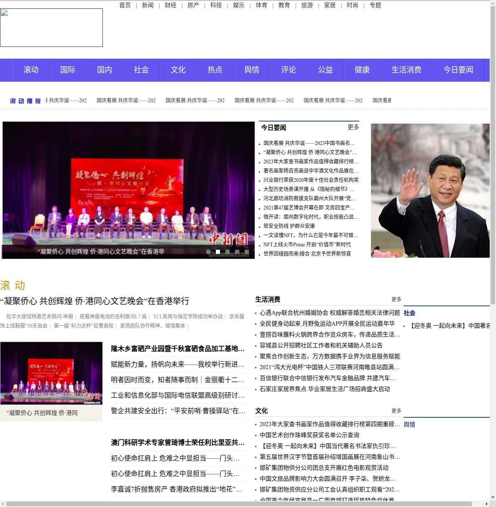
Task: Visit 旅游 in the top link bar
Action: click(307, 5)
